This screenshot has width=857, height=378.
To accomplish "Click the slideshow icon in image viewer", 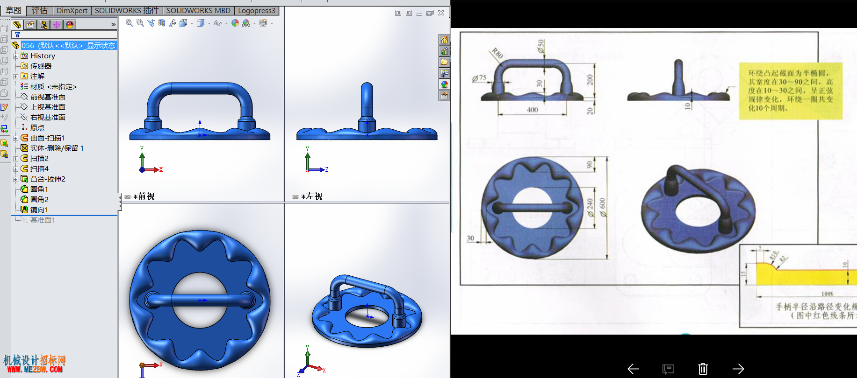I will coord(668,369).
